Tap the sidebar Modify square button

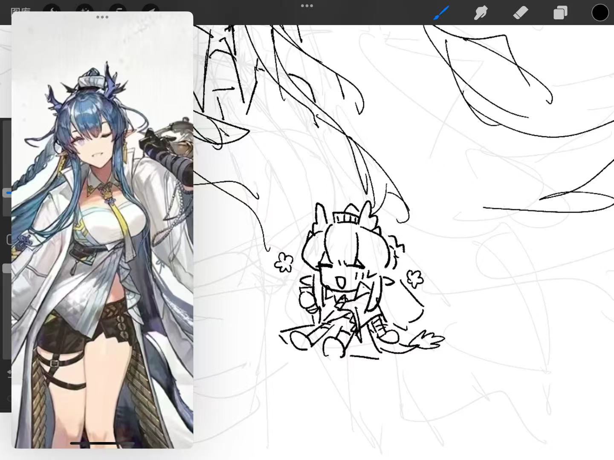point(9,239)
